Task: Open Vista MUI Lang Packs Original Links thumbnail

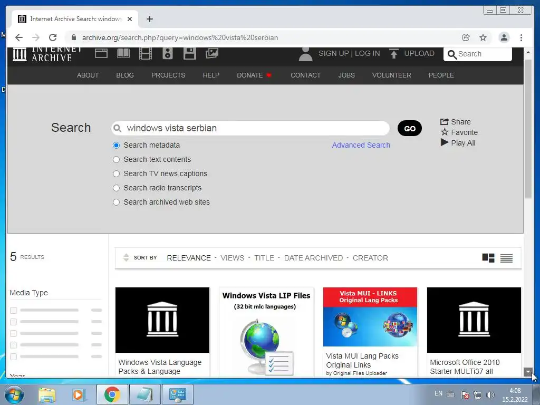Action: 370,317
